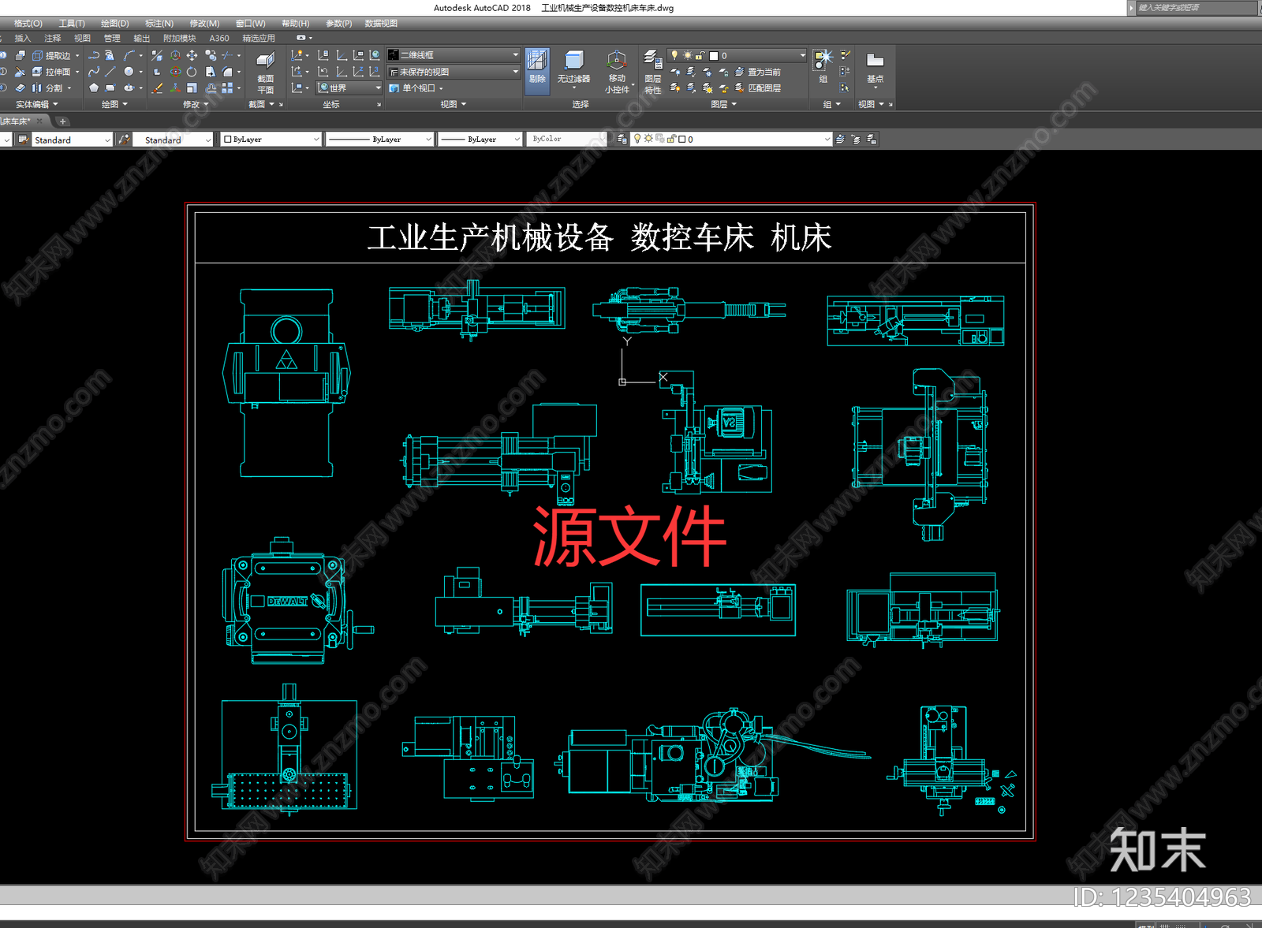Open the 未保存的视图 view dropdown

point(454,72)
